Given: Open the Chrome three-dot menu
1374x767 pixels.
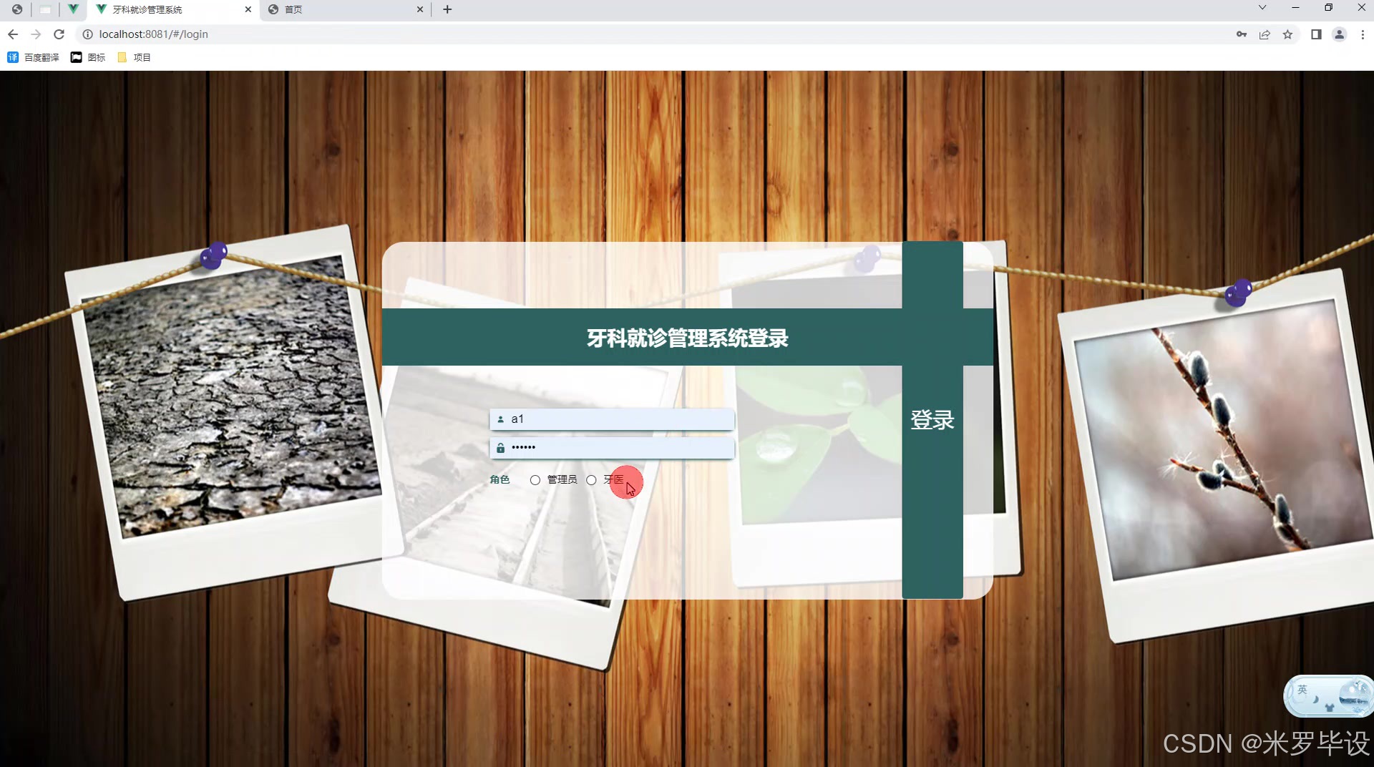Looking at the screenshot, I should [1363, 34].
